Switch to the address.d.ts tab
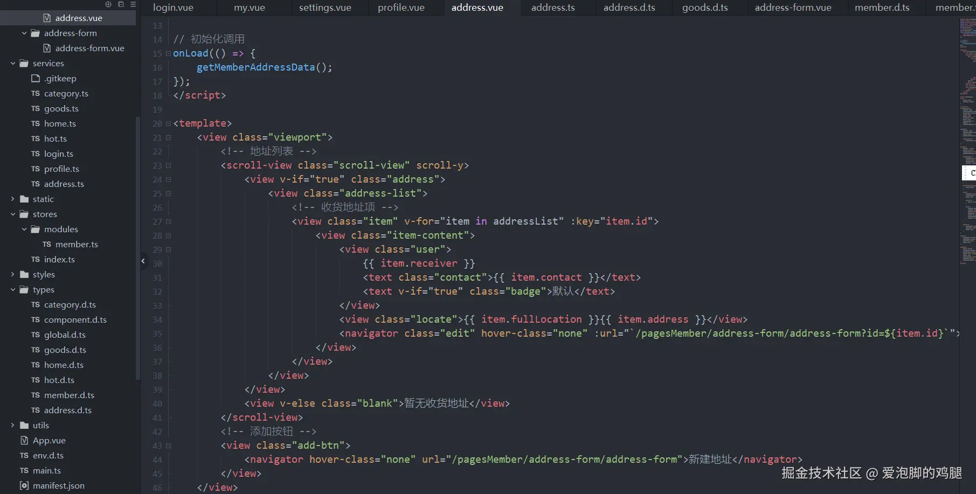Image resolution: width=976 pixels, height=494 pixels. (x=629, y=8)
